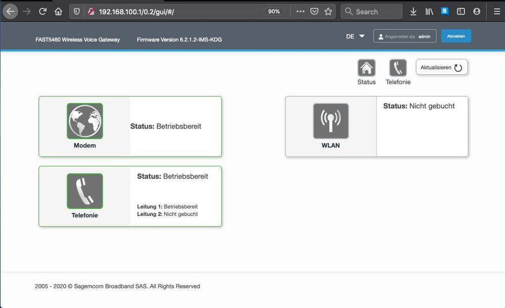Screen dimensions: 505x308
Task: Click 'FAST5460 Wireless Voice Gateway' header text
Action: pyautogui.click(x=78, y=39)
